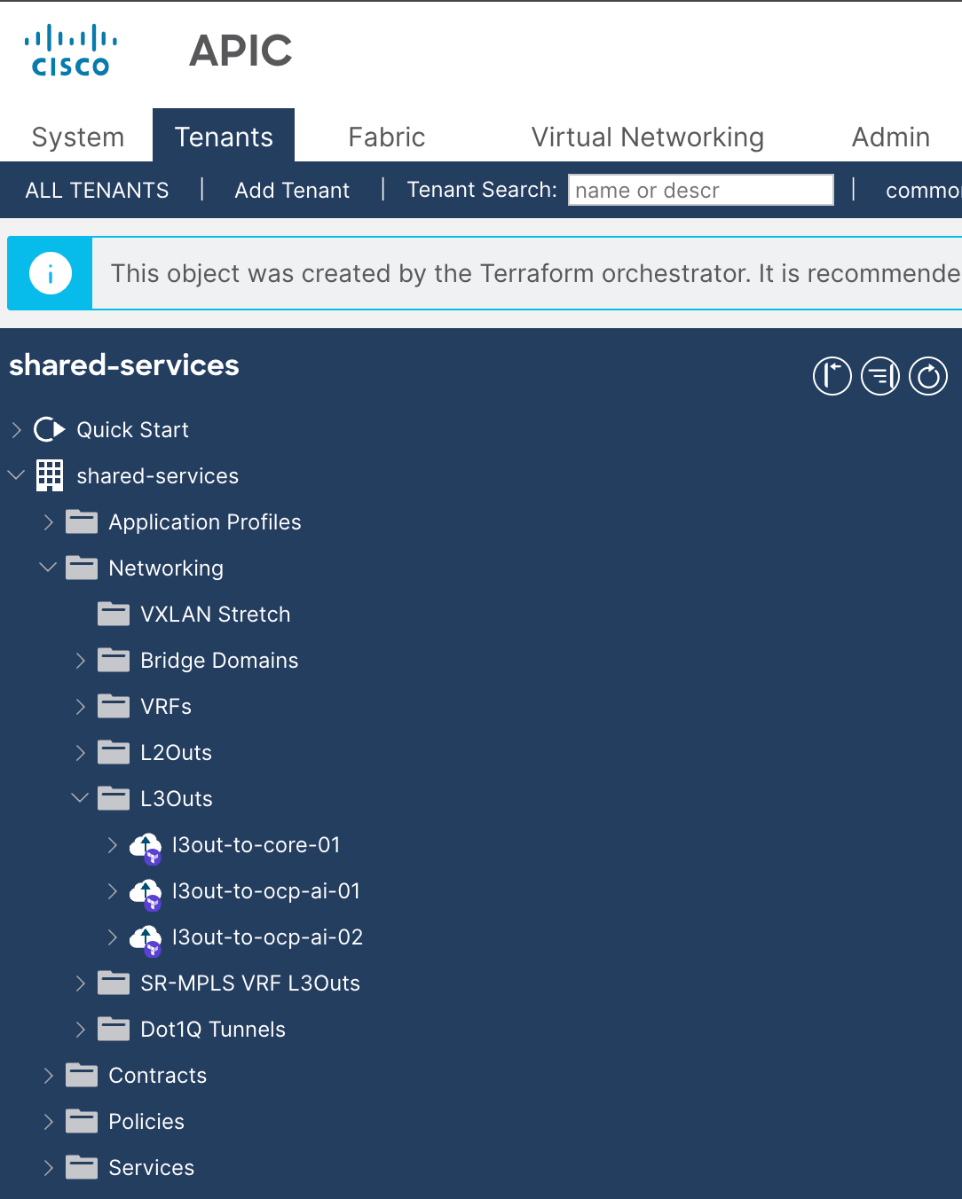
Task: Expand the Dot1Q Tunnels chevron
Action: (81, 1030)
